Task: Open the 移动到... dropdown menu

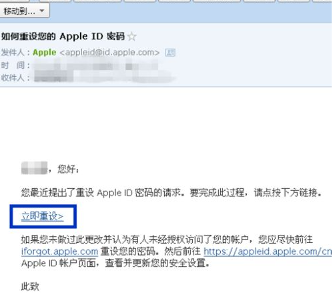Action: pyautogui.click(x=25, y=11)
